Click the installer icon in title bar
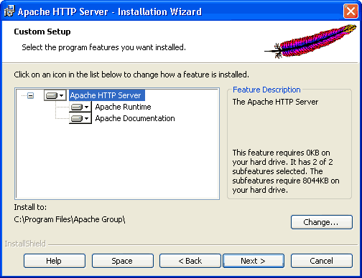Screen dimensions: 362x278 click(x=9, y=11)
